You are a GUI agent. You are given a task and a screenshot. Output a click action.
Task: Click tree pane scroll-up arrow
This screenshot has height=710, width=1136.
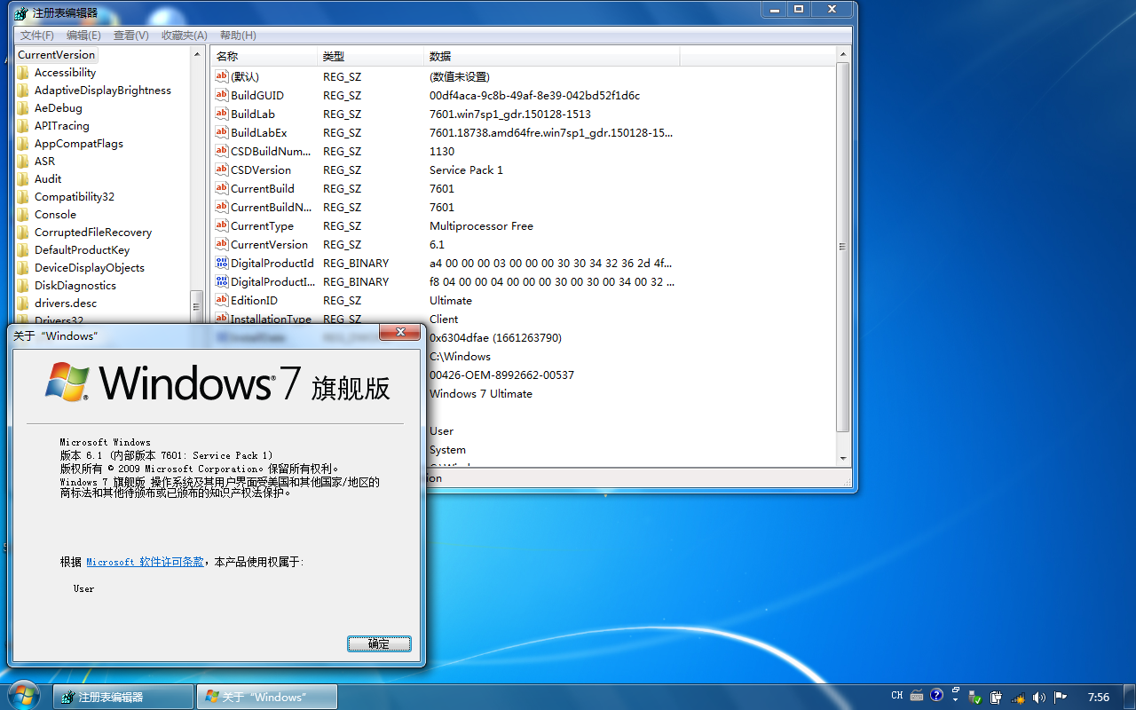197,55
